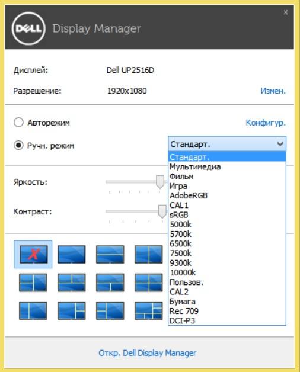Click the Dell UP2516D display name
Viewport: 300px width, 372px height.
coord(130,70)
